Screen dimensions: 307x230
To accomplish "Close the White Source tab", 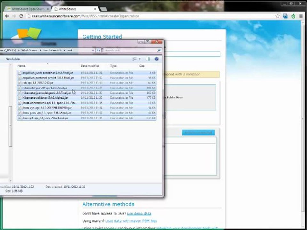I will (95, 9).
